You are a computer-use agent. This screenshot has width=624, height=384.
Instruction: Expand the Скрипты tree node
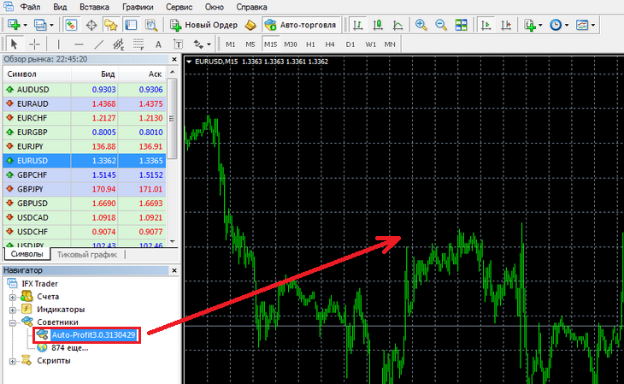pyautogui.click(x=13, y=361)
